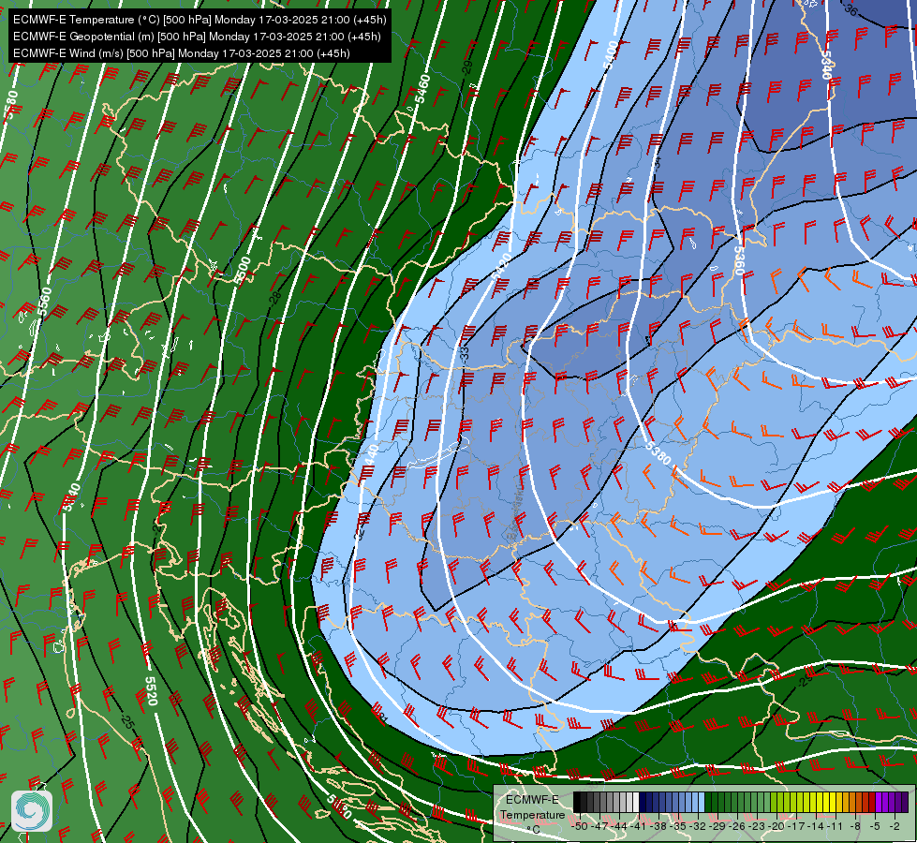Click the -44 legend scale value

619,826
